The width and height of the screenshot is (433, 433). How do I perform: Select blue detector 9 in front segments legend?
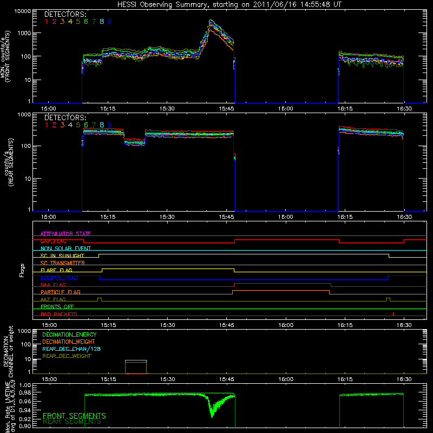[110, 22]
